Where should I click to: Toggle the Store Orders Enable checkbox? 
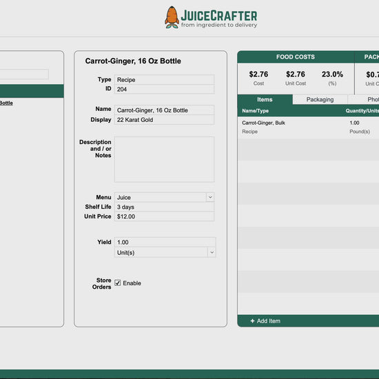pyautogui.click(x=117, y=283)
